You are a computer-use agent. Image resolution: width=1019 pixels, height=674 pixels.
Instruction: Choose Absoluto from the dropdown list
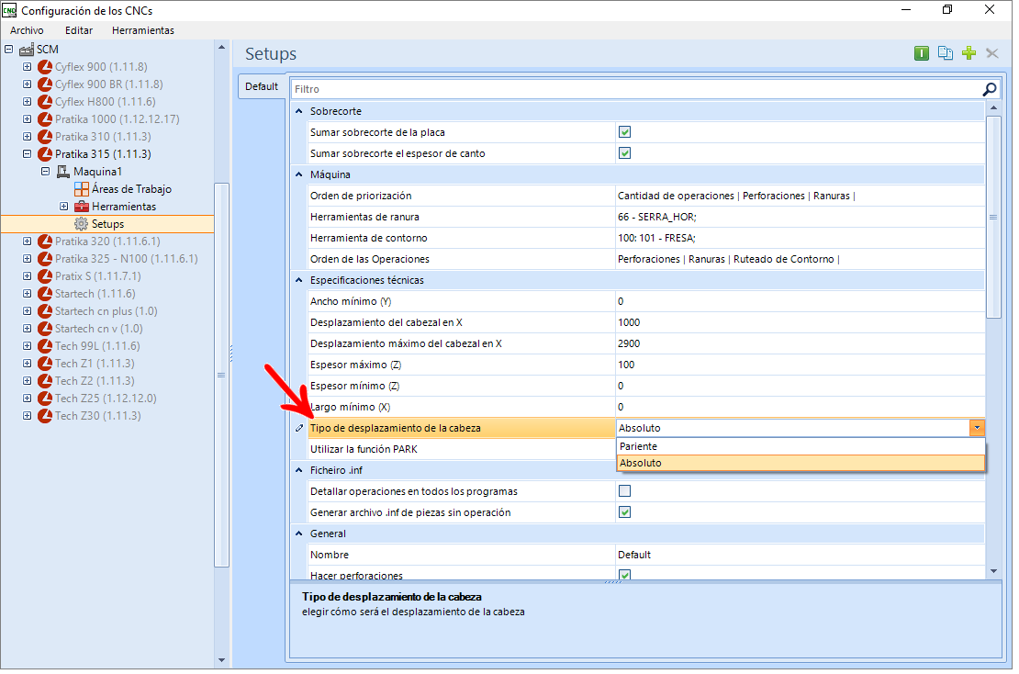coord(801,463)
